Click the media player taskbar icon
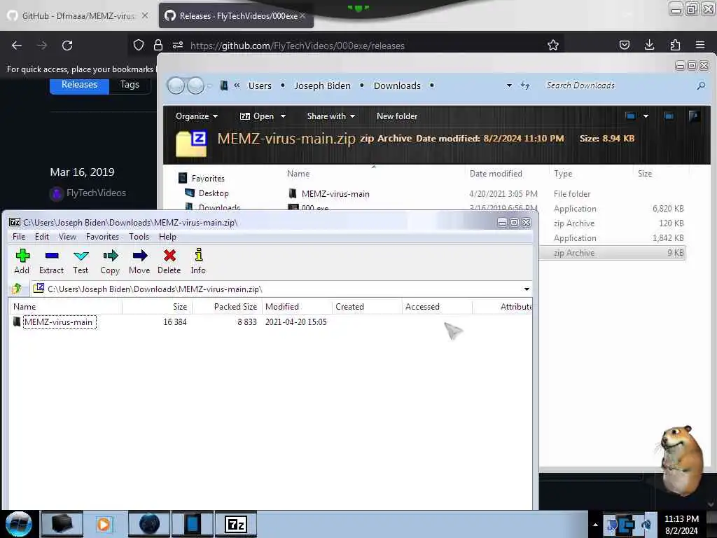 point(104,524)
